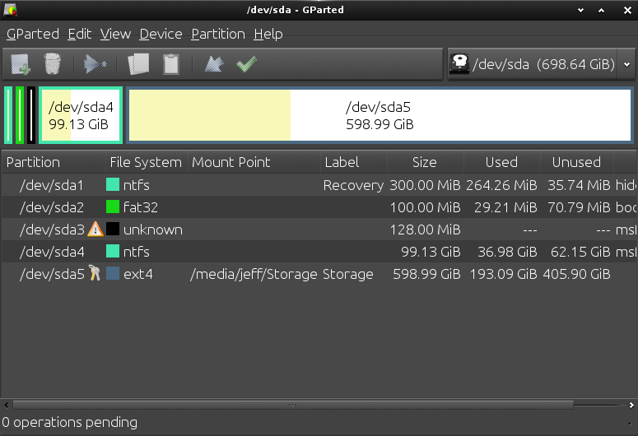Click the Resize/Move partition toolbar icon

(x=95, y=64)
